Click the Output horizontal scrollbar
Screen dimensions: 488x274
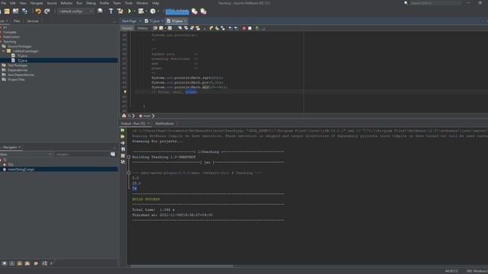click(x=181, y=266)
